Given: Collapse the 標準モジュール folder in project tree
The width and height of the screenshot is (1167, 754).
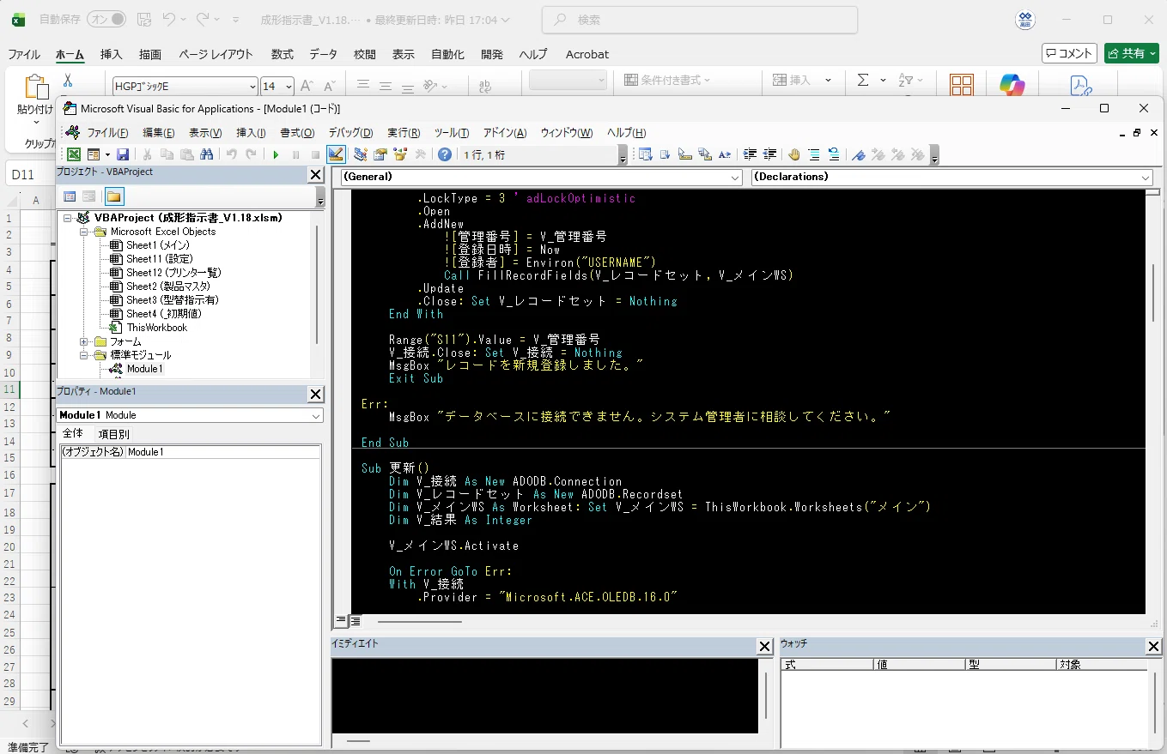Looking at the screenshot, I should 84,355.
